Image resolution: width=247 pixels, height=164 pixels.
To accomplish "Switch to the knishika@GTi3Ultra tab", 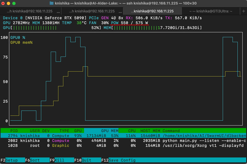I will coord(211,11).
